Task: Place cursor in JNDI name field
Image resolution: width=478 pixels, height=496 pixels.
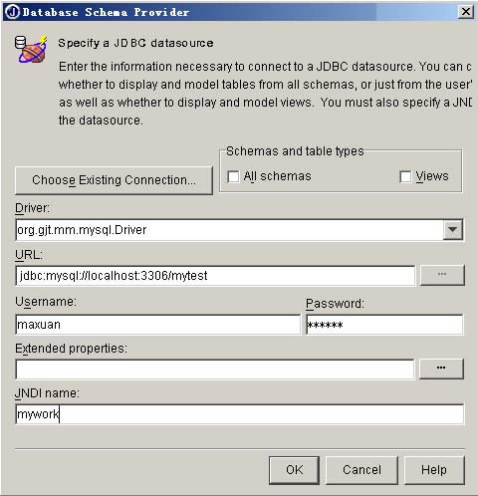Action: pos(239,414)
